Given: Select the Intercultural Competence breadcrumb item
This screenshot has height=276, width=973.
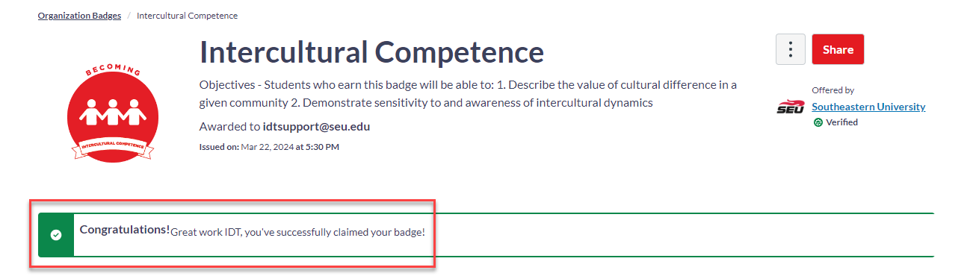Looking at the screenshot, I should [188, 16].
